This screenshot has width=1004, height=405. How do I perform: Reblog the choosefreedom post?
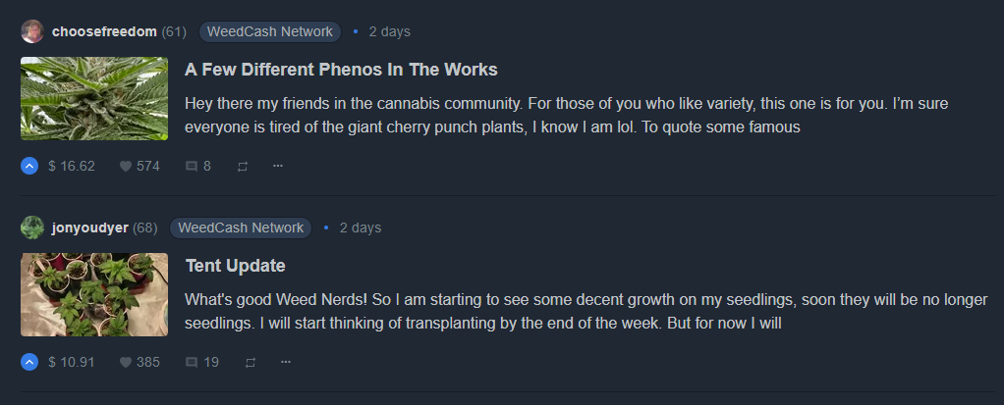[x=243, y=166]
